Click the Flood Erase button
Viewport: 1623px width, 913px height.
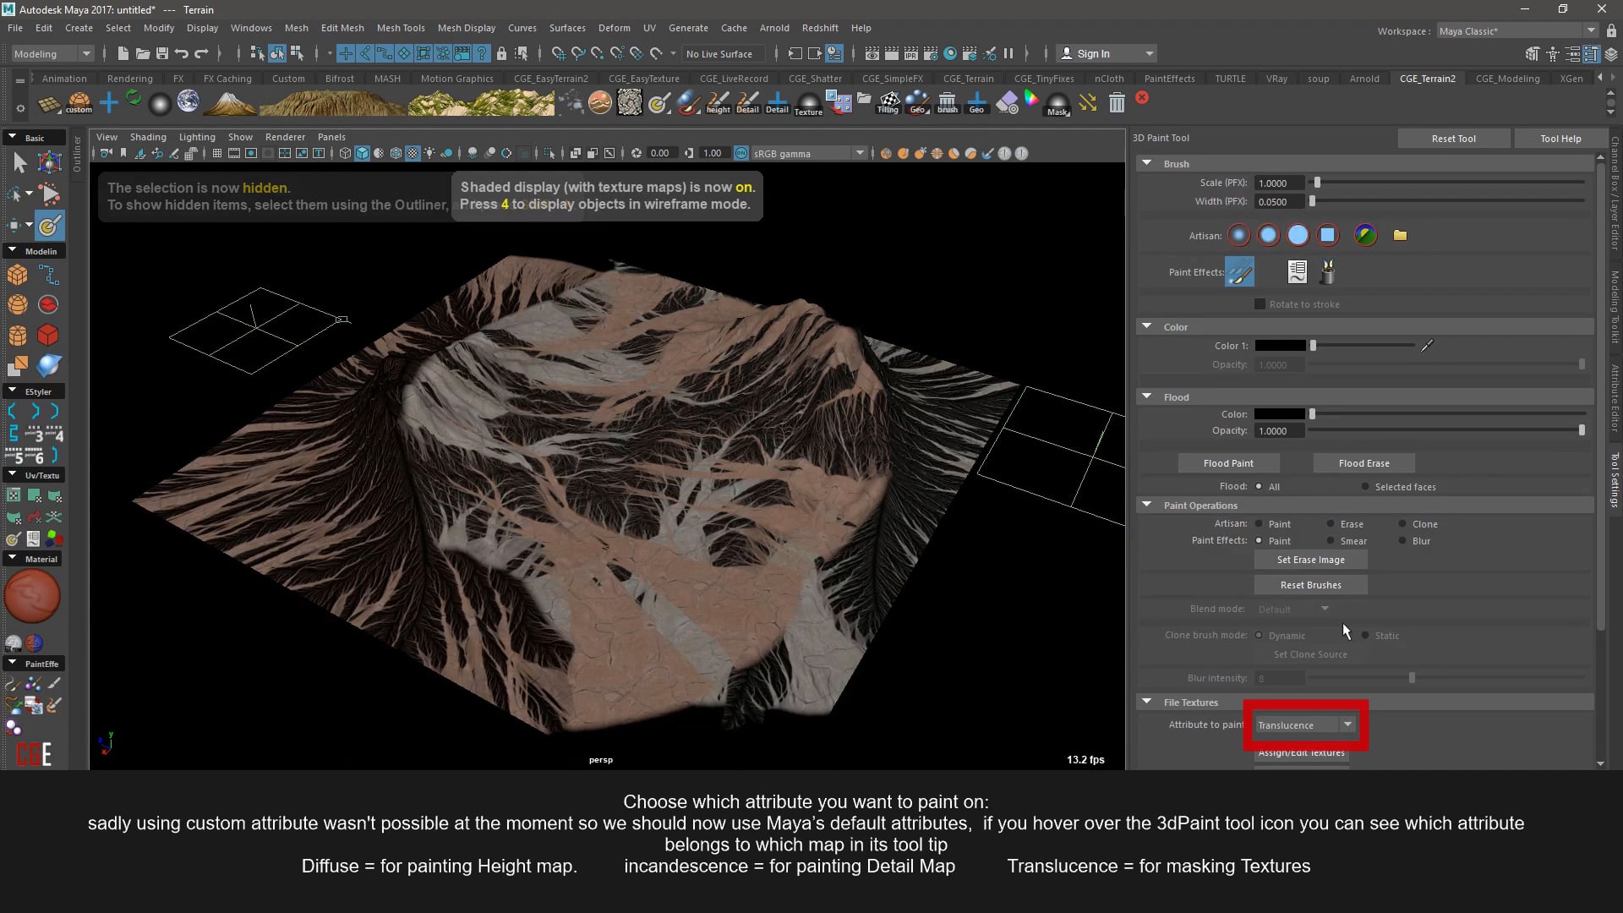(x=1363, y=463)
